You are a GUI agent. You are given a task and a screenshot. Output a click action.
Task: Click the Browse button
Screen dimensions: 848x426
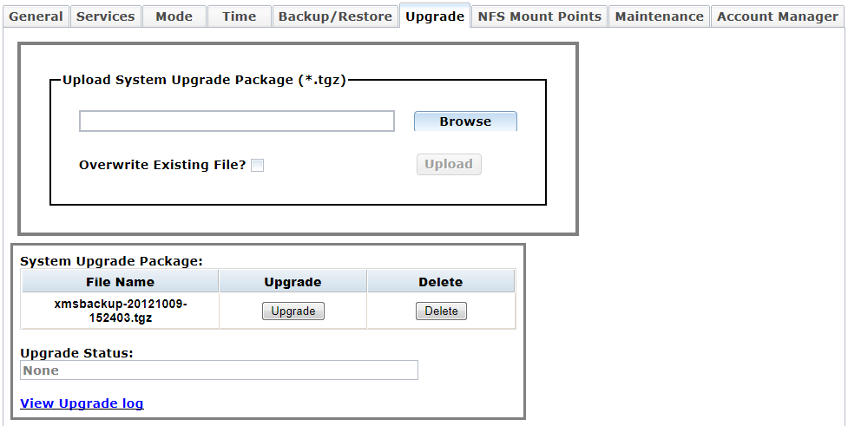[x=465, y=121]
